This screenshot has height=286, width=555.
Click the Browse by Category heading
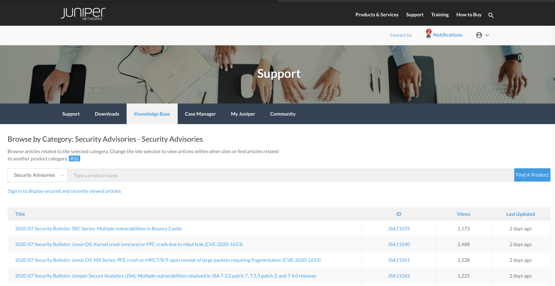click(105, 139)
